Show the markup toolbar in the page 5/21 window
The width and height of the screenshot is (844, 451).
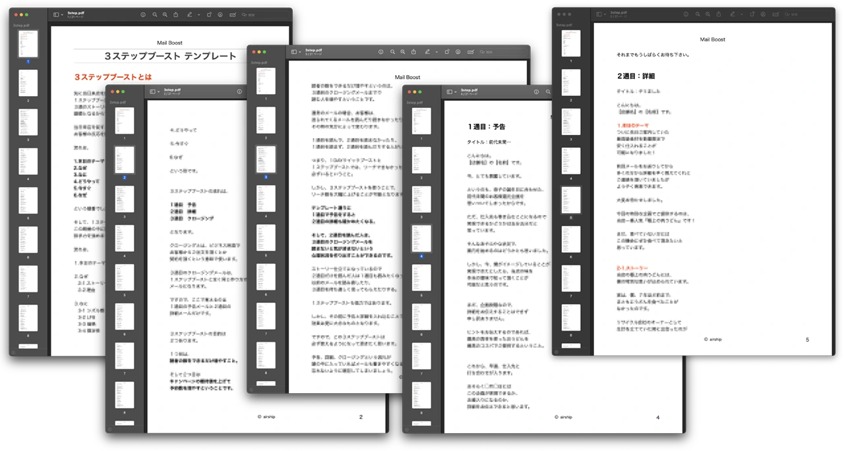tap(764, 14)
